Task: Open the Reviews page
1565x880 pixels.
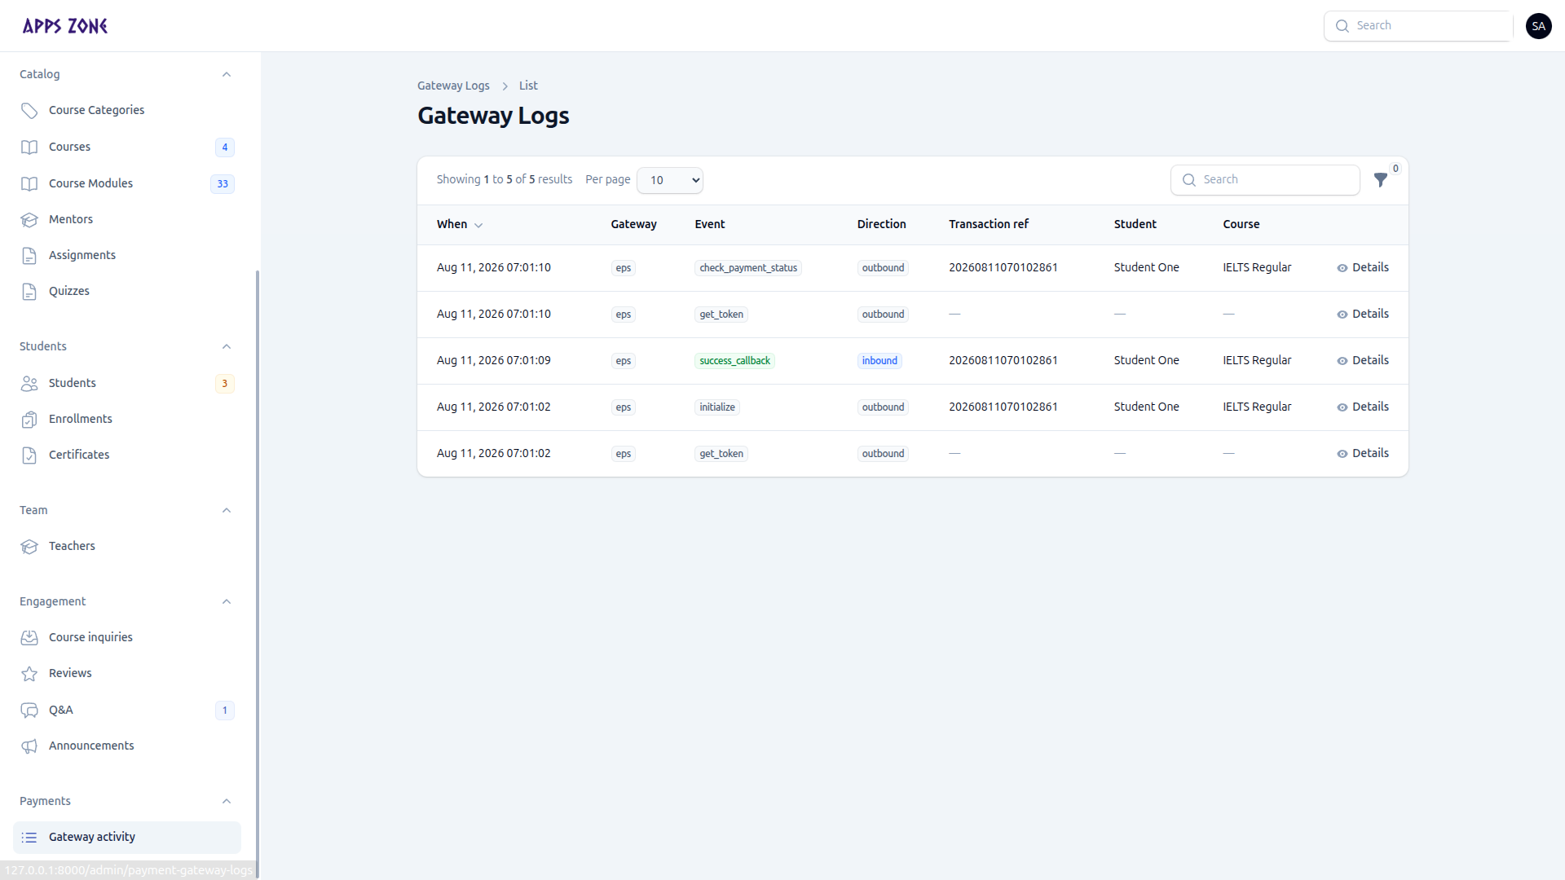Action: (x=127, y=673)
